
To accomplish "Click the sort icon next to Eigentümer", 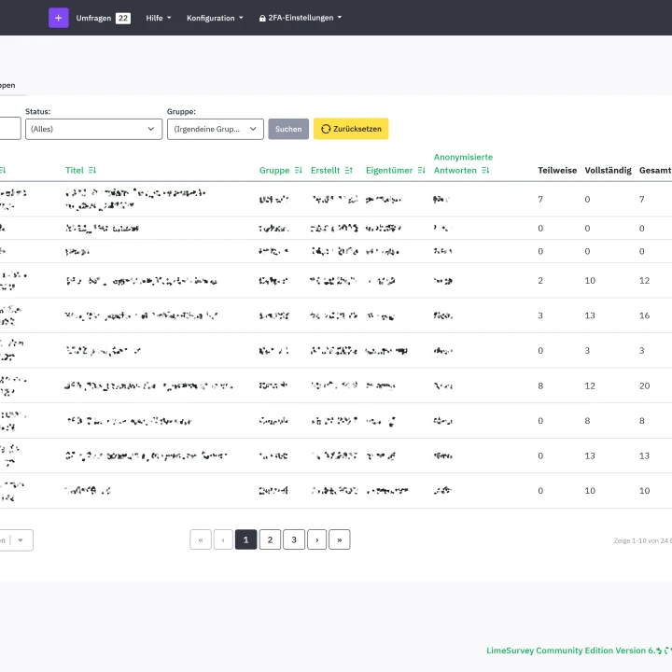I will [421, 171].
